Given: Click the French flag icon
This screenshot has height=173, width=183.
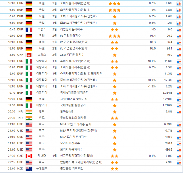Looking at the screenshot, I should pyautogui.click(x=29, y=30).
